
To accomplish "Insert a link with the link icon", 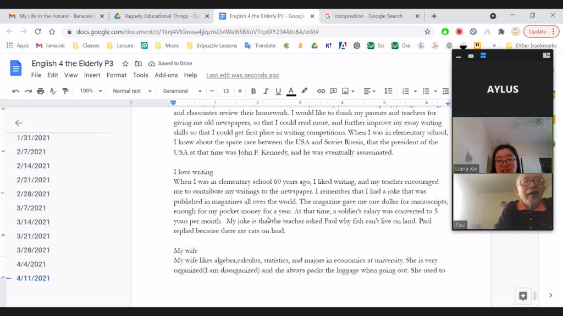I will coord(321,91).
